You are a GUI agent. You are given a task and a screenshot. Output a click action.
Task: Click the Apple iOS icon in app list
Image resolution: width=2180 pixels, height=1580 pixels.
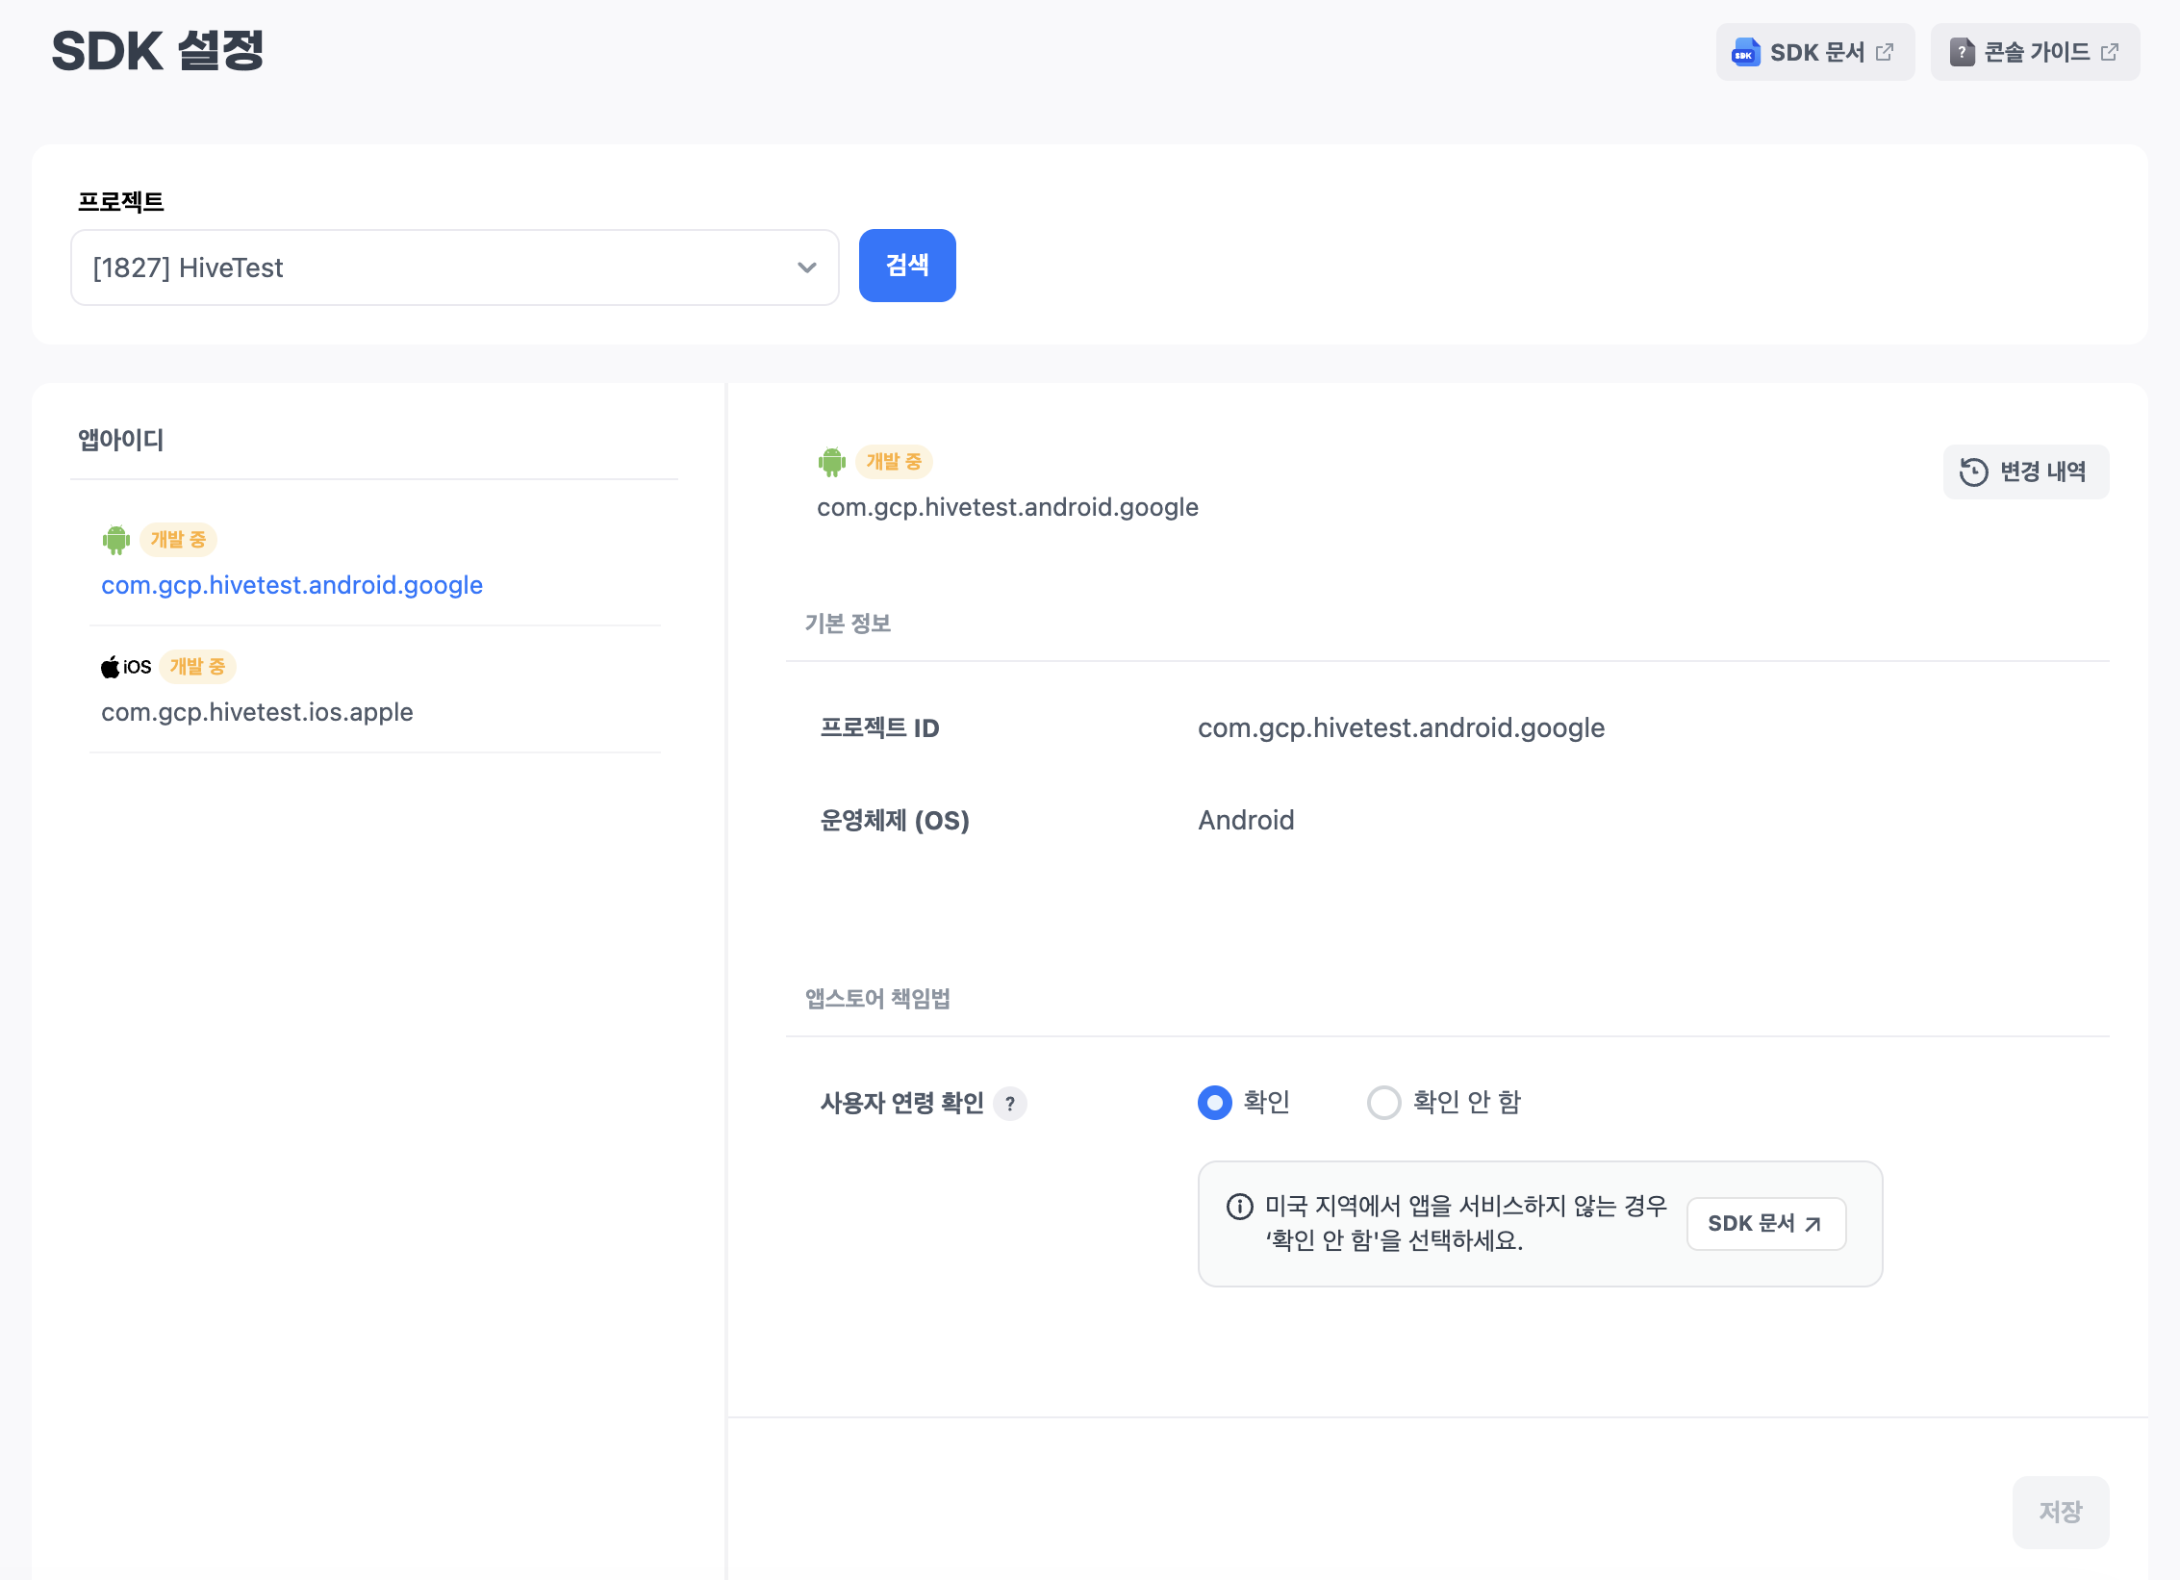112,667
